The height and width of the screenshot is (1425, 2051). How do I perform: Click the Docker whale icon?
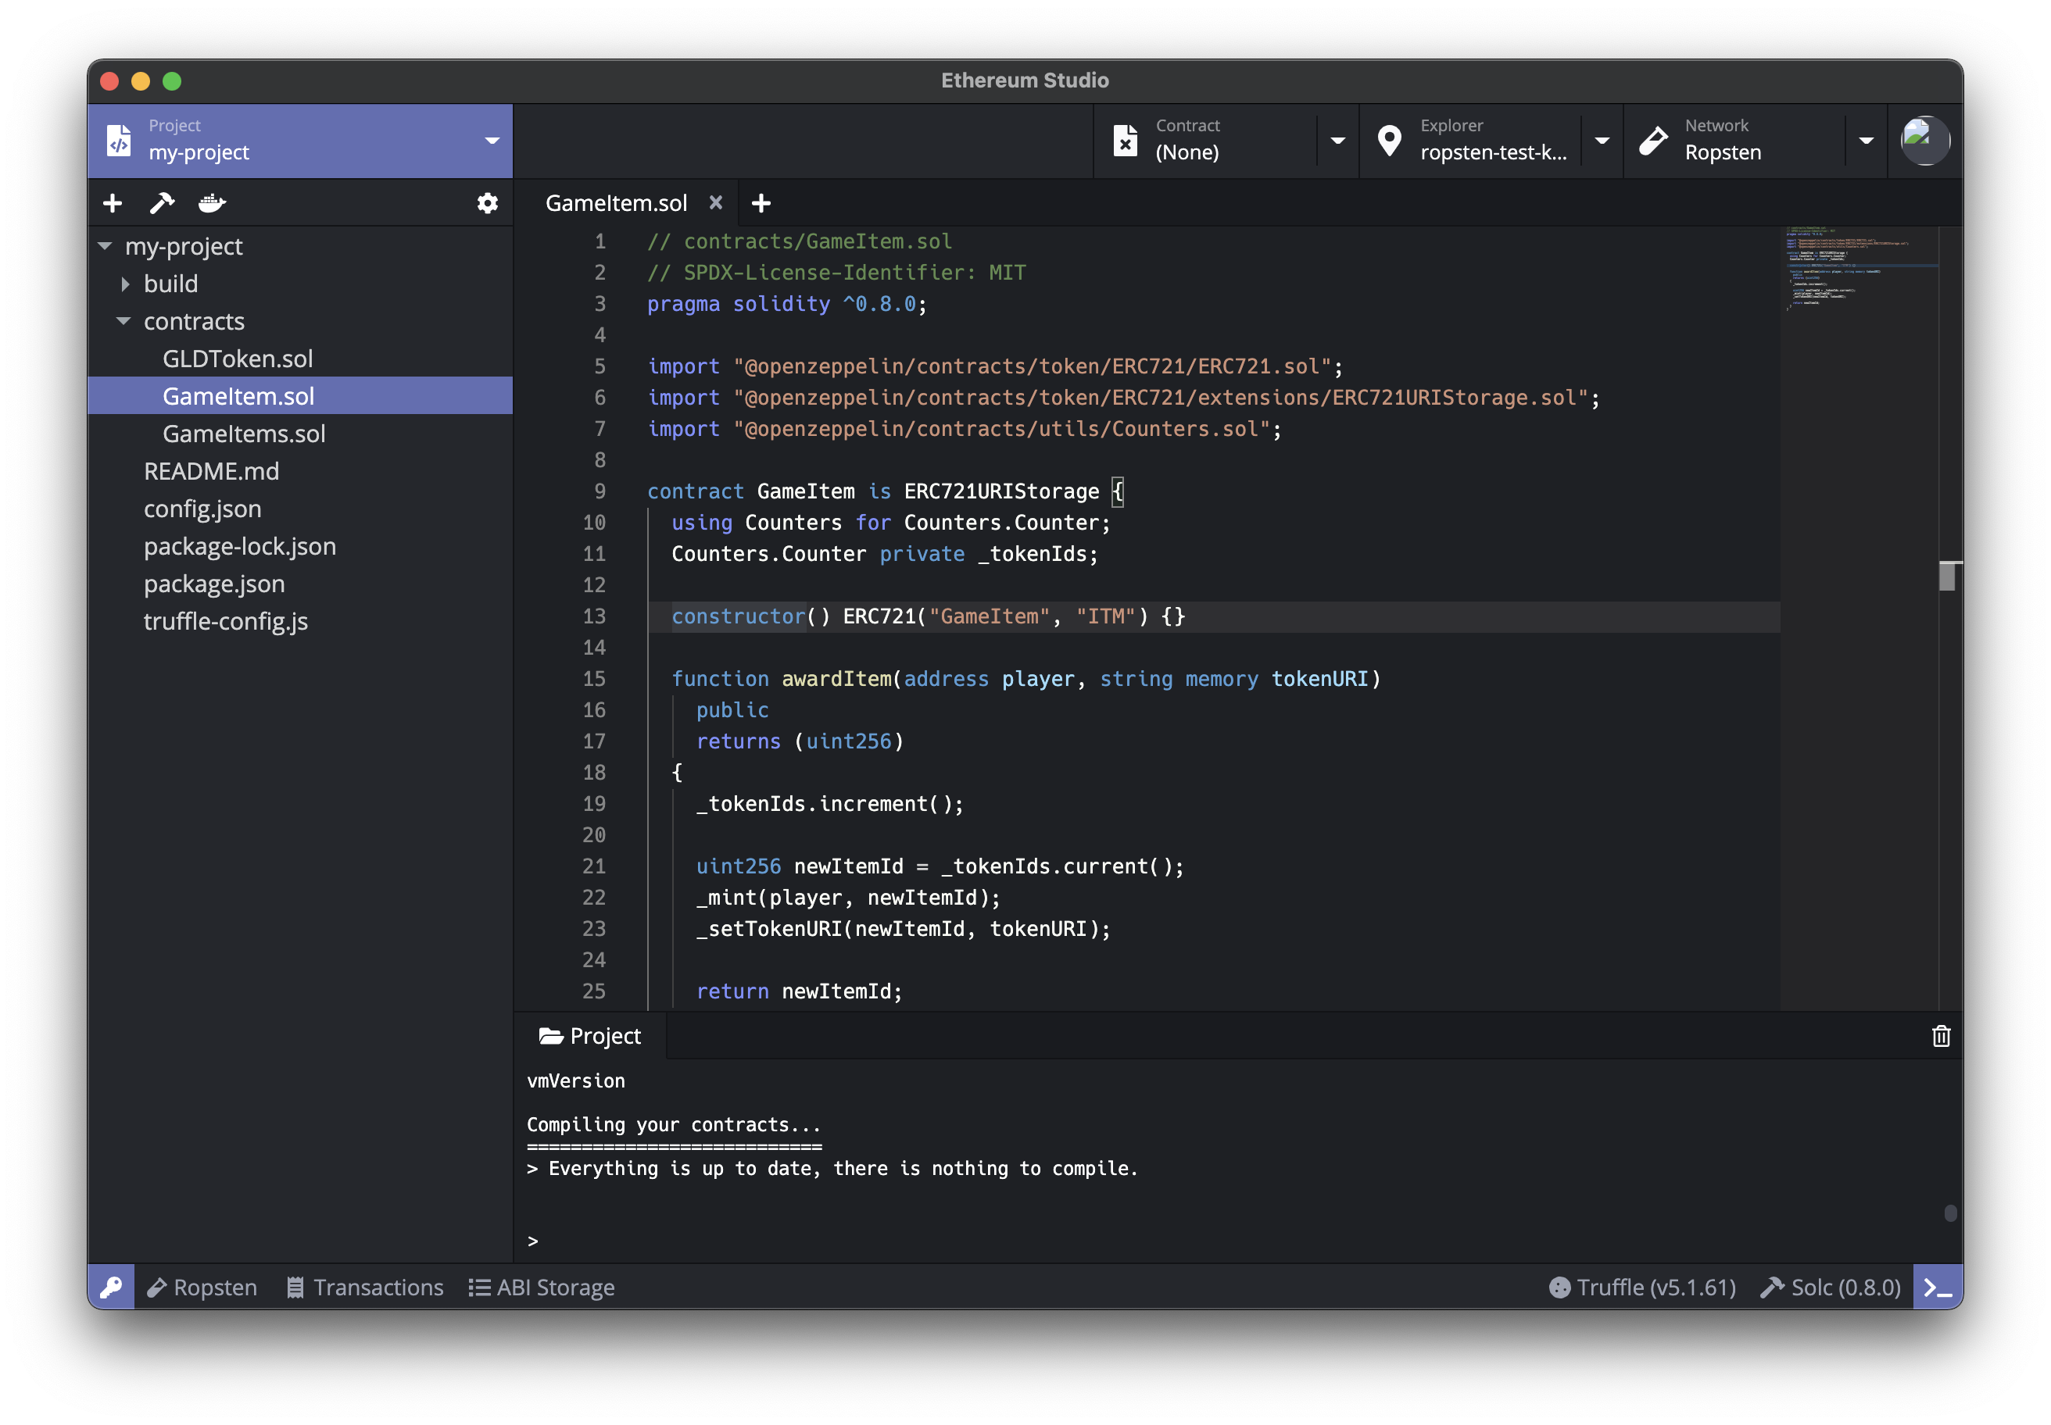(x=212, y=204)
